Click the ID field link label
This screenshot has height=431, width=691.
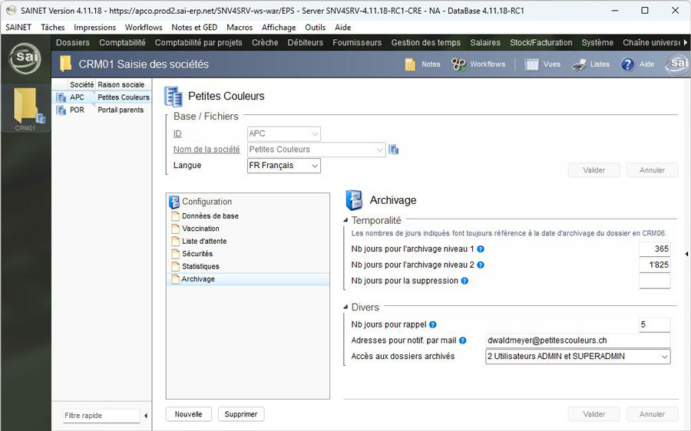click(177, 134)
